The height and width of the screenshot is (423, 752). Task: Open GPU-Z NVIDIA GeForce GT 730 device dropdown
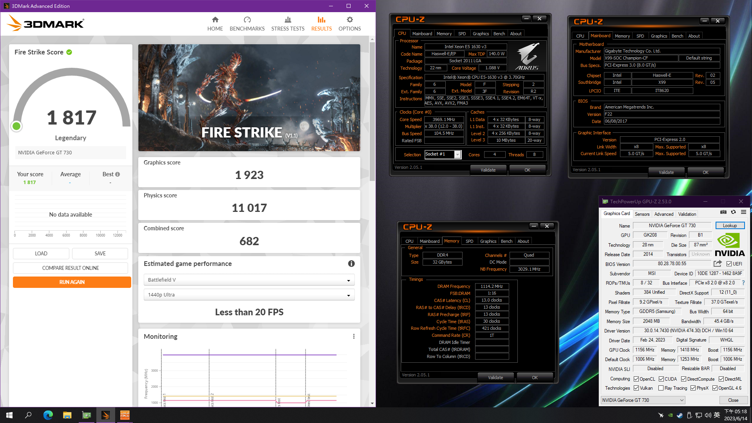(x=643, y=400)
